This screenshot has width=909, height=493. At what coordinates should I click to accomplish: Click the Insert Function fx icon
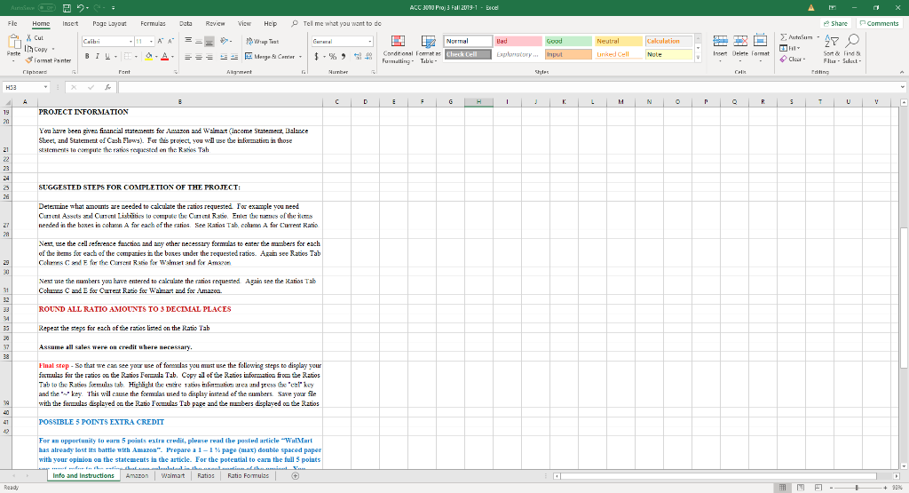click(x=107, y=87)
